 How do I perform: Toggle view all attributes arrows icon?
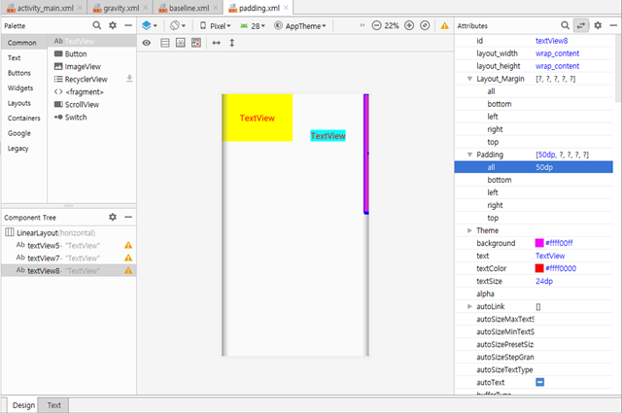click(x=581, y=25)
